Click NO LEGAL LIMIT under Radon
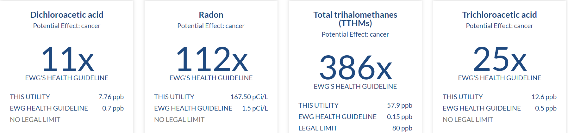The width and height of the screenshot is (568, 133). pyautogui.click(x=179, y=120)
